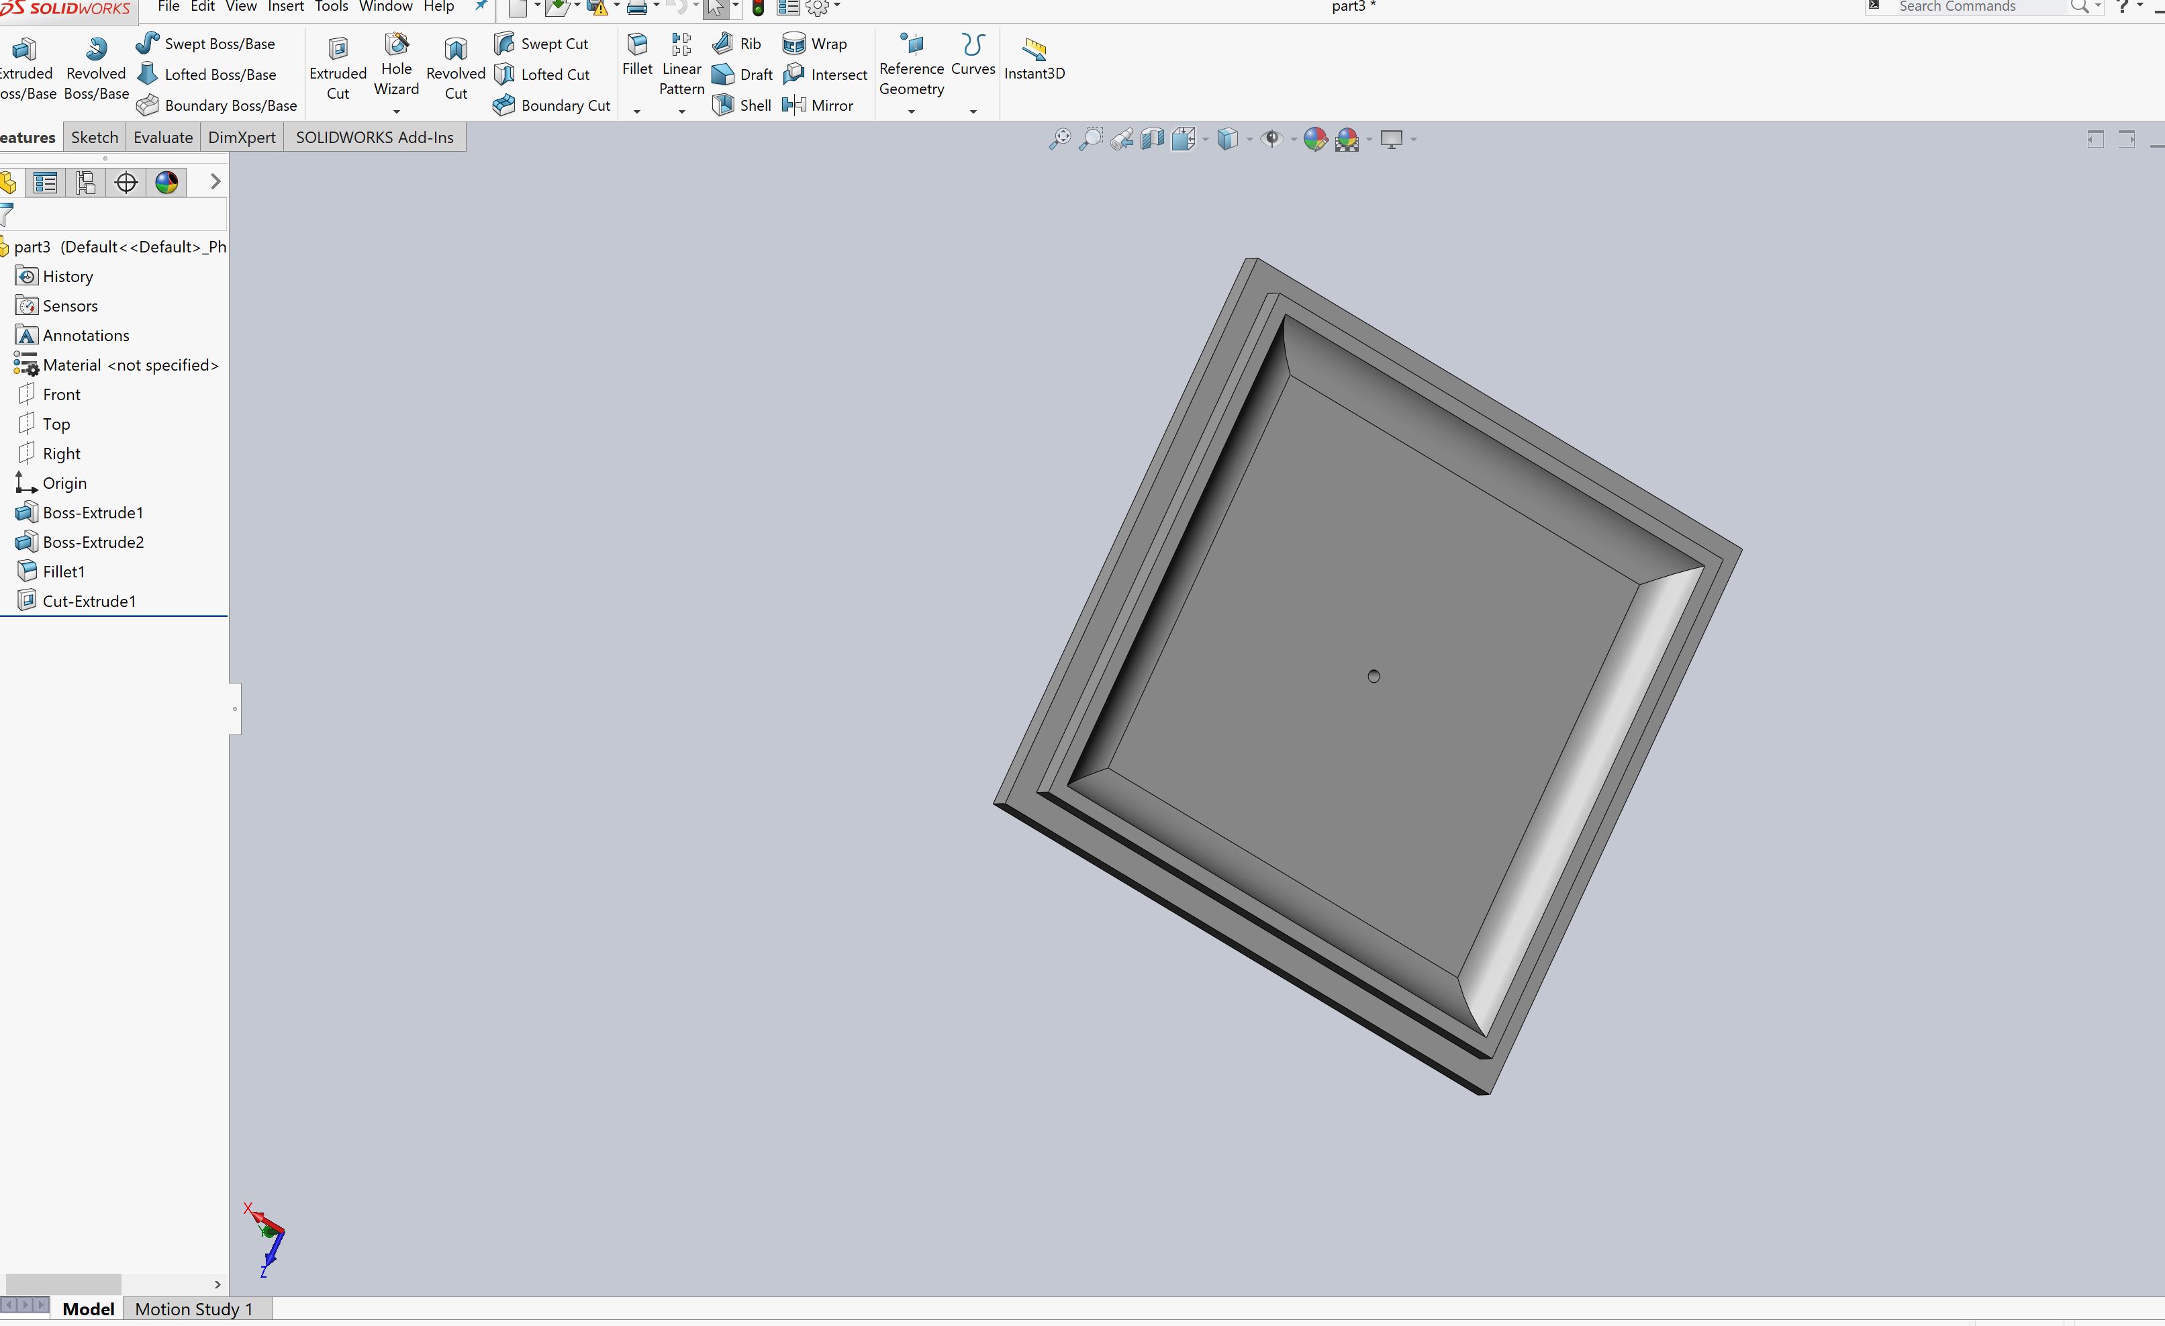This screenshot has width=2165, height=1326.
Task: Expand Linear Pattern dropdown arrow
Action: [x=682, y=111]
